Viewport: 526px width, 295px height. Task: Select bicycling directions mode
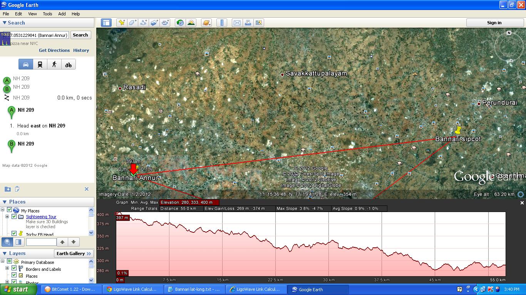tap(69, 65)
